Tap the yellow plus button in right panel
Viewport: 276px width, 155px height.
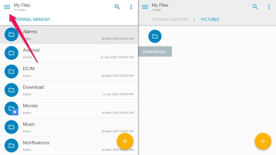tap(263, 141)
